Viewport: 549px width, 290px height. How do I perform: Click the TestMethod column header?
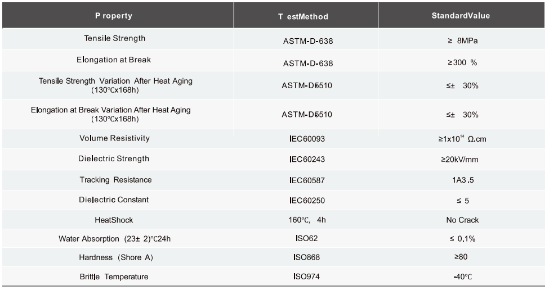(x=302, y=16)
